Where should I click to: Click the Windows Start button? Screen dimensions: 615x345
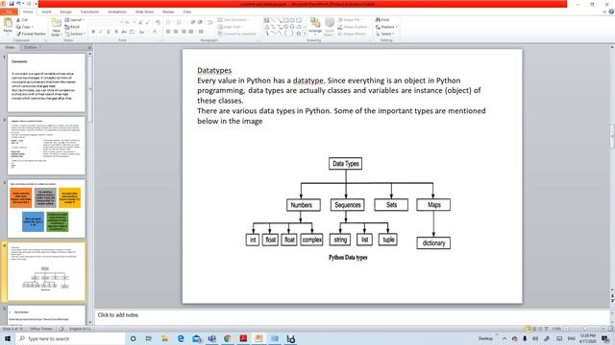tap(7, 338)
